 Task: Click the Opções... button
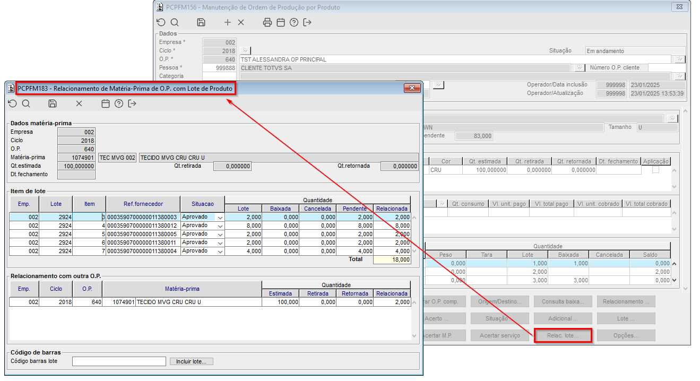point(626,336)
